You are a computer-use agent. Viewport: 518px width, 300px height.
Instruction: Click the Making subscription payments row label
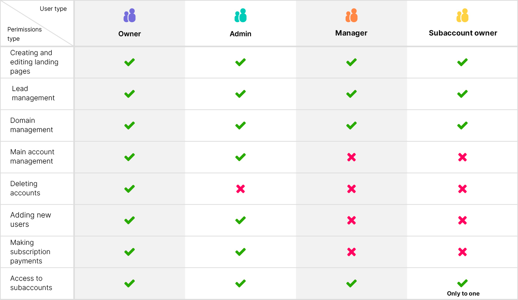[x=30, y=252]
